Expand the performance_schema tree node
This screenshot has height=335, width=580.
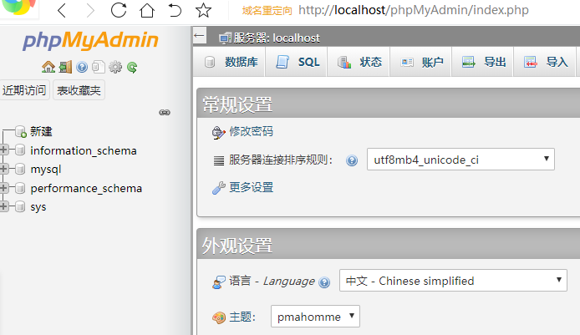(x=3, y=188)
